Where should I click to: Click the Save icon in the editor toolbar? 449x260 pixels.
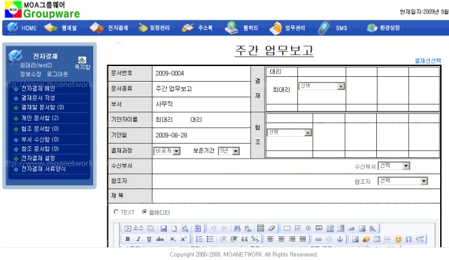pyautogui.click(x=163, y=228)
